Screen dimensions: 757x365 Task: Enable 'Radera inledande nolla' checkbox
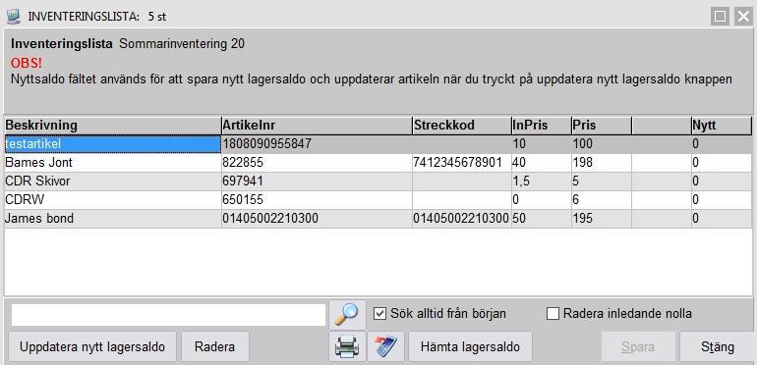pyautogui.click(x=553, y=314)
